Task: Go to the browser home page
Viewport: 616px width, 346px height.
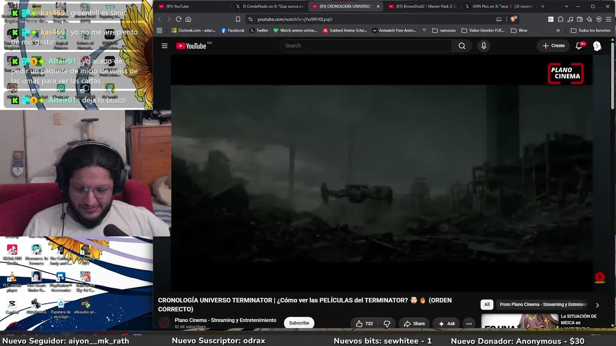Action: [188, 19]
